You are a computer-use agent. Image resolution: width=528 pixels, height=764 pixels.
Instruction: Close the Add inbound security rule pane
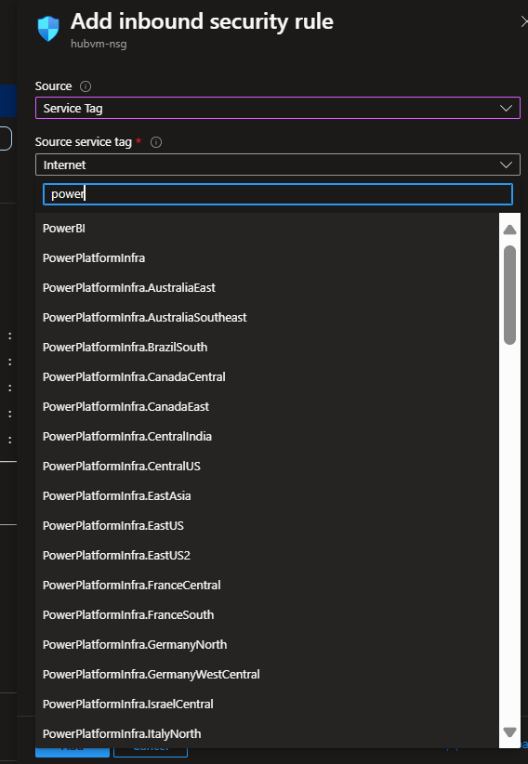524,21
